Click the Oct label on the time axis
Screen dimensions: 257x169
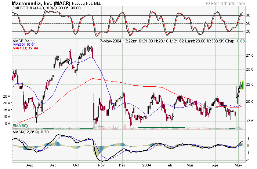point(76,165)
